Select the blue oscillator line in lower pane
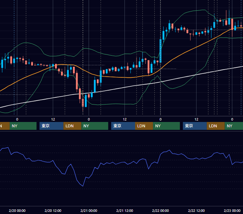 [124, 163]
